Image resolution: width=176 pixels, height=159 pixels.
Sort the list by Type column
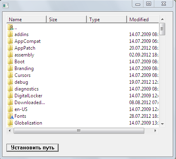coord(107,20)
